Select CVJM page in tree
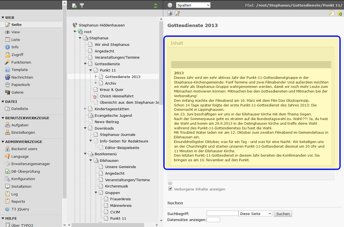 pos(115,212)
